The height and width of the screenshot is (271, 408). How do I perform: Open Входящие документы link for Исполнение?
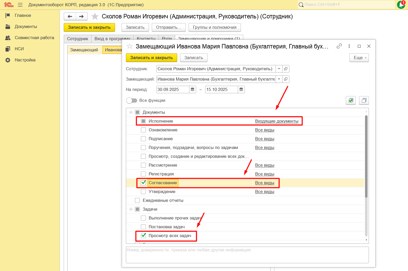pos(277,121)
